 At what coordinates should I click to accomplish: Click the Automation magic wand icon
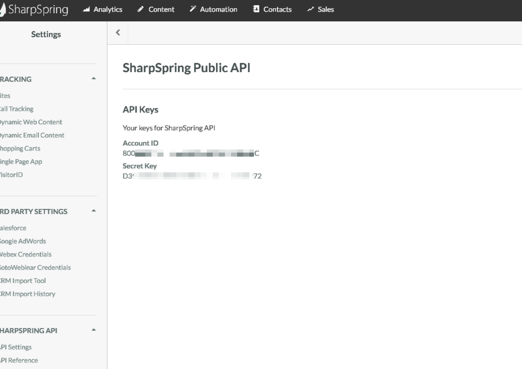coord(193,9)
